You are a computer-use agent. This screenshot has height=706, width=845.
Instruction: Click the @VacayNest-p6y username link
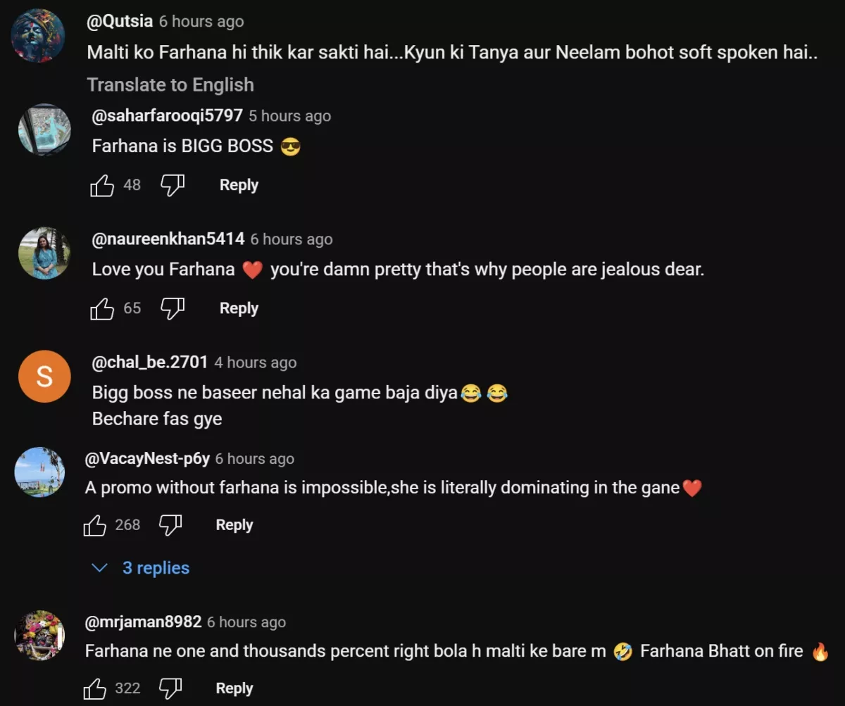(x=147, y=459)
